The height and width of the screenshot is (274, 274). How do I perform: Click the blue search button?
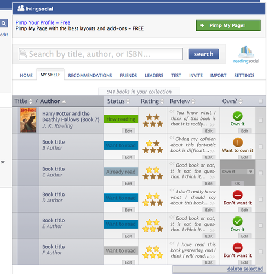[x=204, y=54]
